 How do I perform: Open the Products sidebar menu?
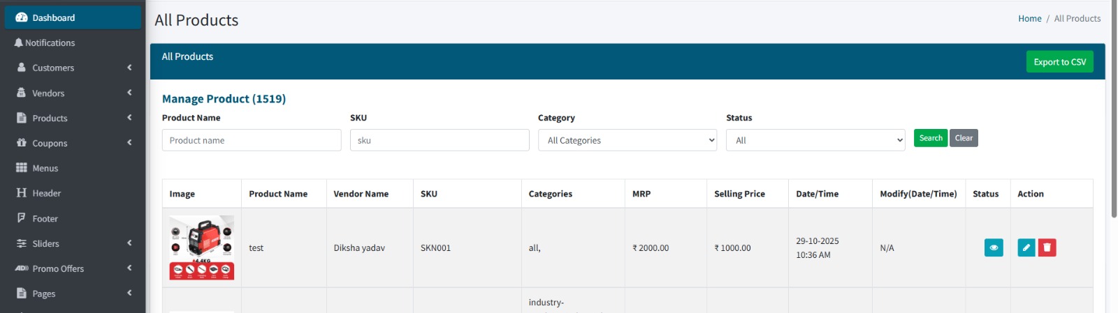50,118
